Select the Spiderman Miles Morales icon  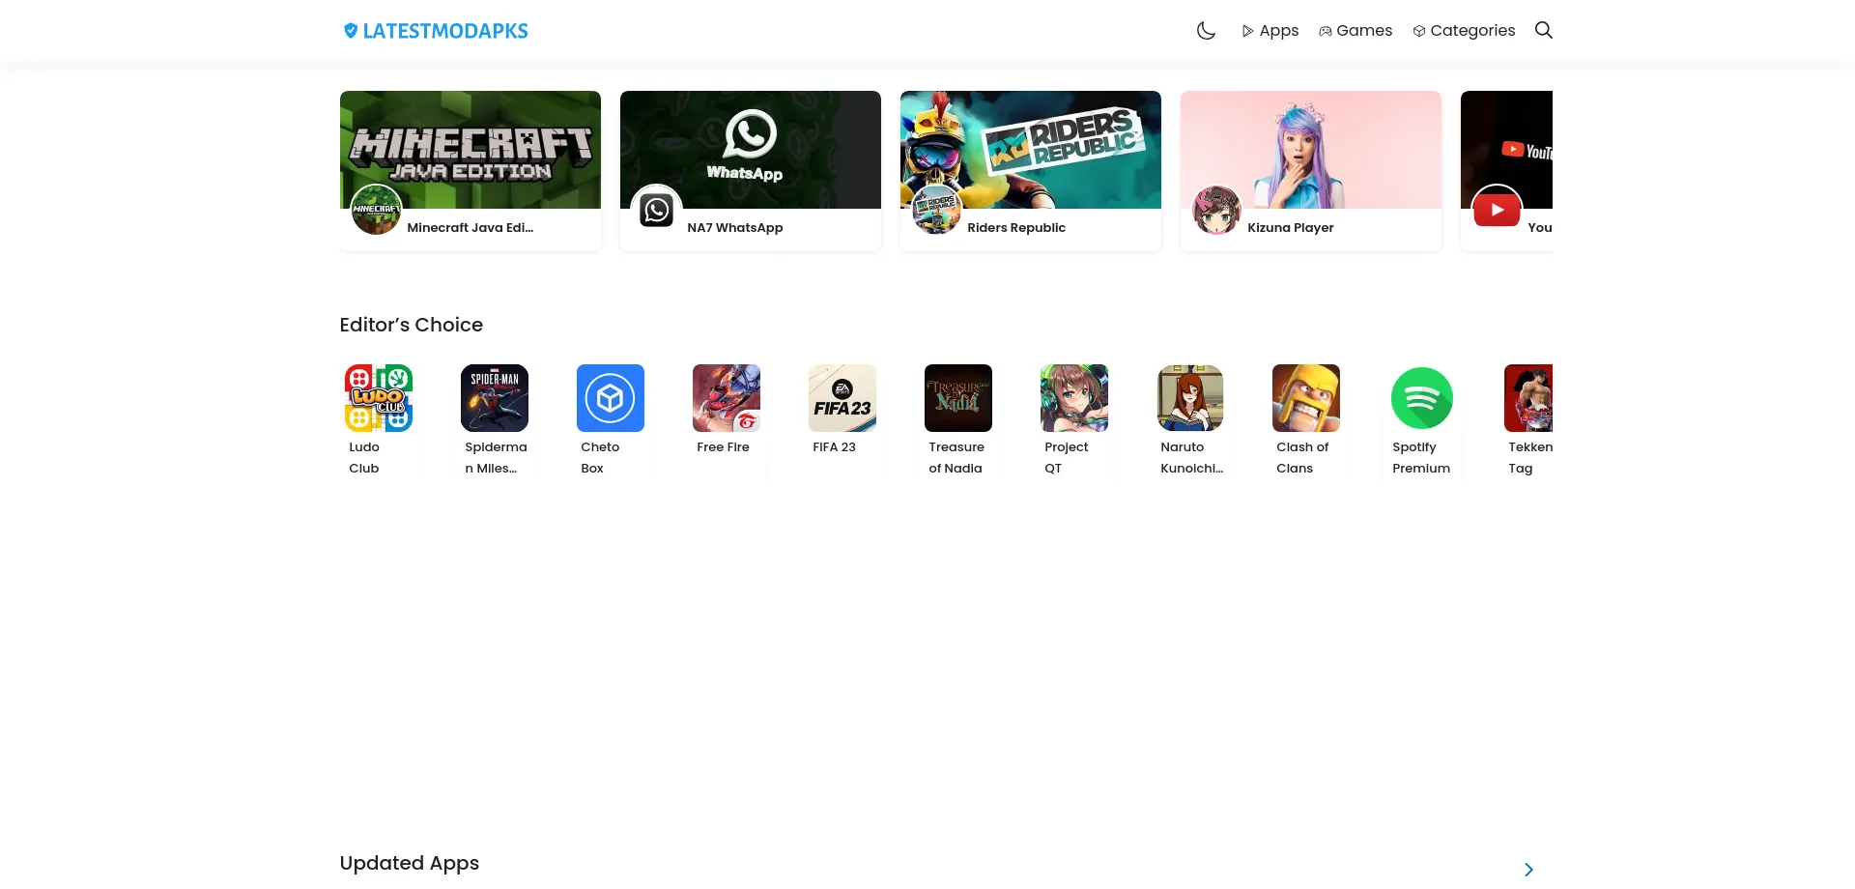tap(495, 398)
